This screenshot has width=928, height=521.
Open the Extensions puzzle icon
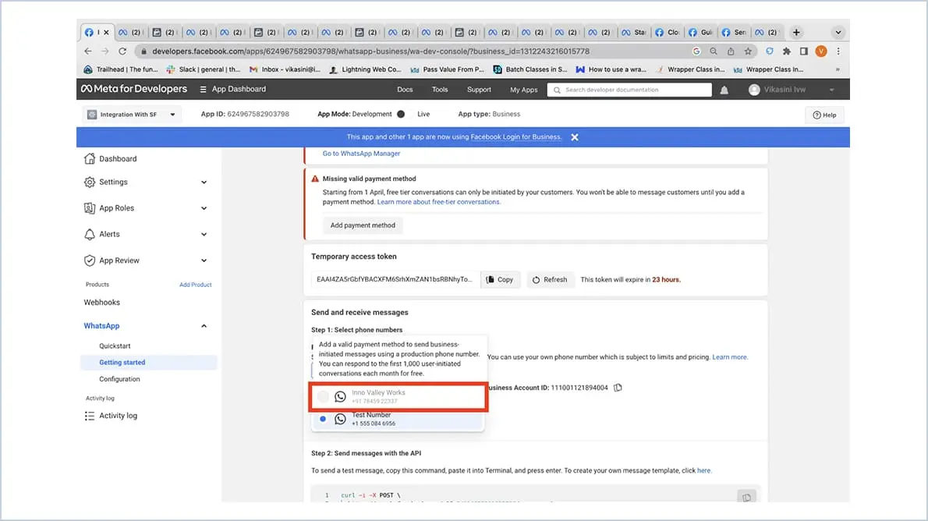787,51
